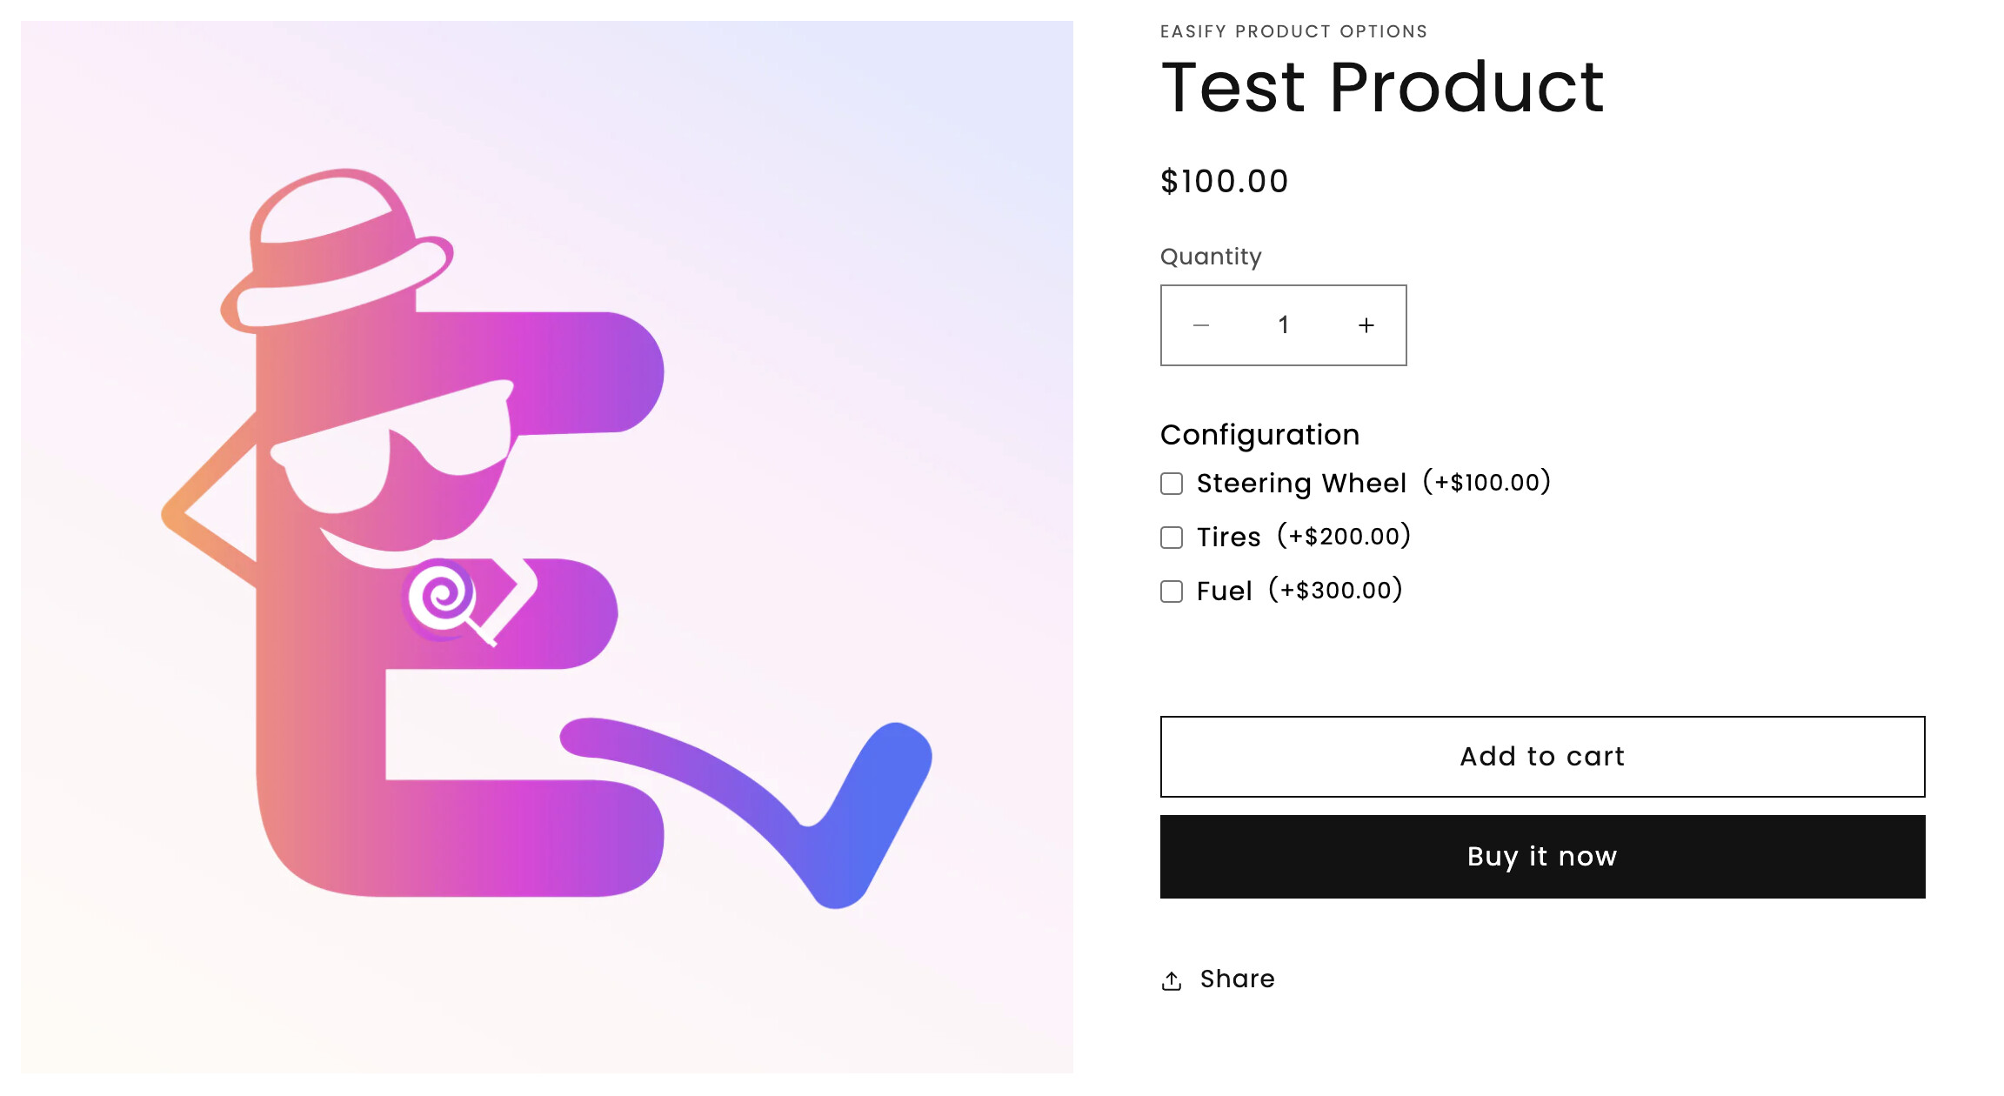Tick the Steering Wheel checkbox
Viewport: 2004px width, 1096px height.
click(x=1172, y=484)
